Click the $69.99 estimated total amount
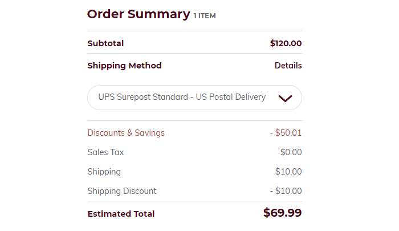This screenshot has height=231, width=399. [282, 213]
